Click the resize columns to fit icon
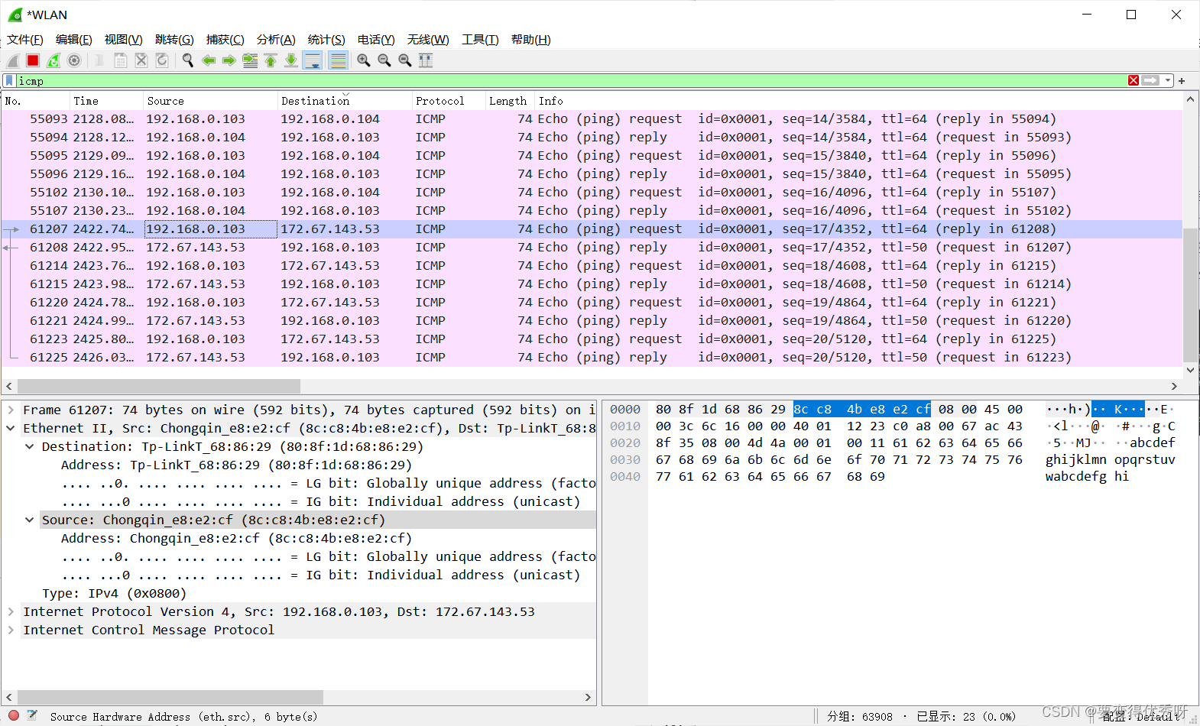This screenshot has height=726, width=1200. point(426,60)
